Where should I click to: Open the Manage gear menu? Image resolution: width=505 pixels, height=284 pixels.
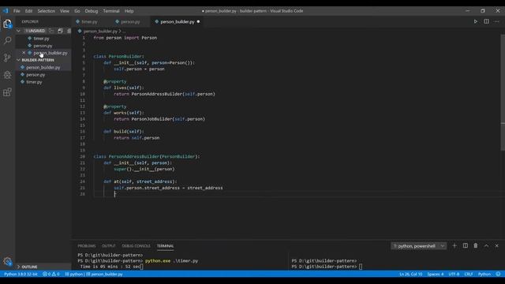coord(7,261)
